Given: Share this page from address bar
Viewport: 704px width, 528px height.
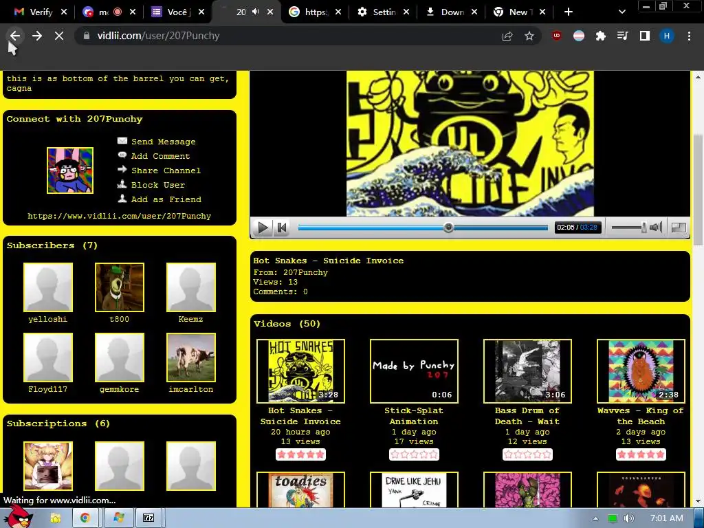Looking at the screenshot, I should pos(507,36).
